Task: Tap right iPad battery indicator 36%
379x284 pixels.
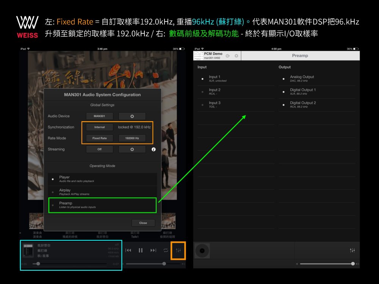Action: click(352, 49)
